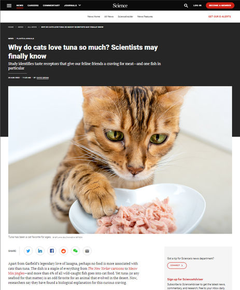240x290 pixels.
Task: Open Get Our E-Alerts link
Action: (219, 17)
